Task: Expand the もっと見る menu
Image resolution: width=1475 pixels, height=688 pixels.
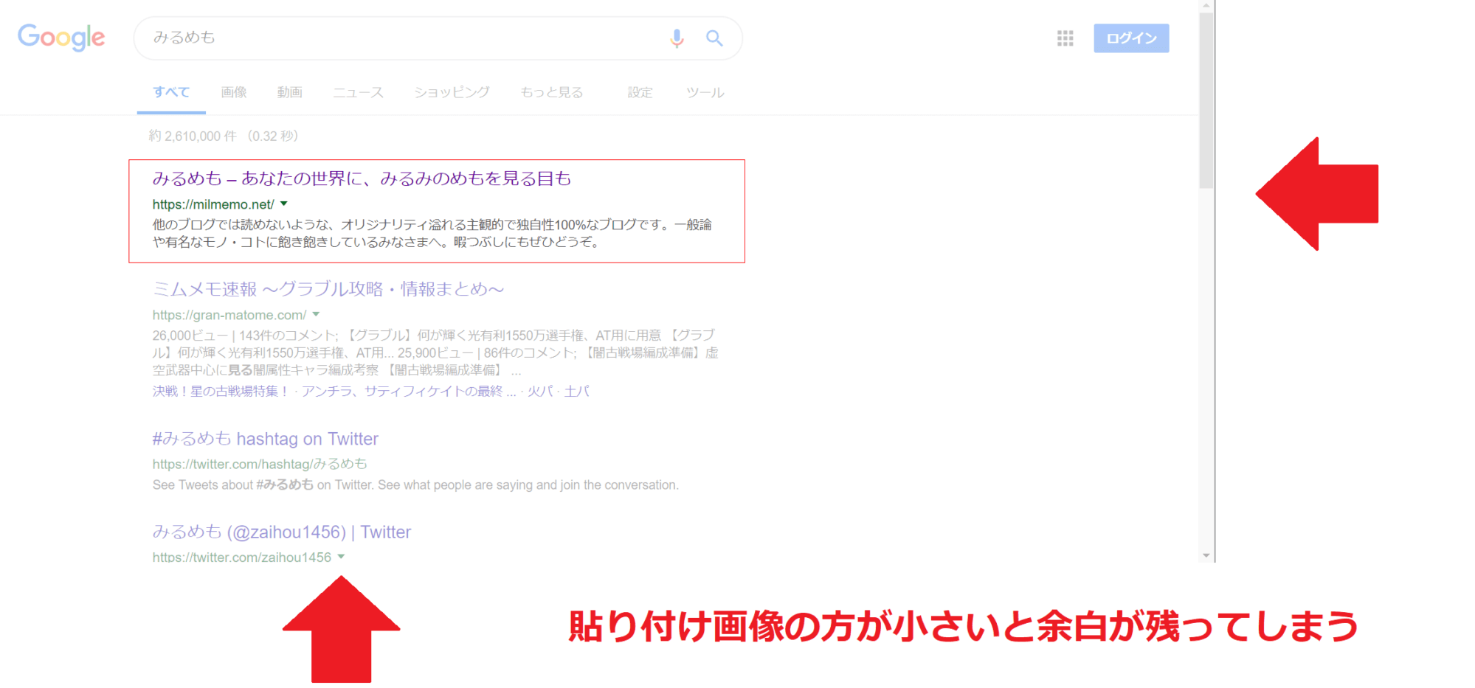Action: tap(552, 92)
